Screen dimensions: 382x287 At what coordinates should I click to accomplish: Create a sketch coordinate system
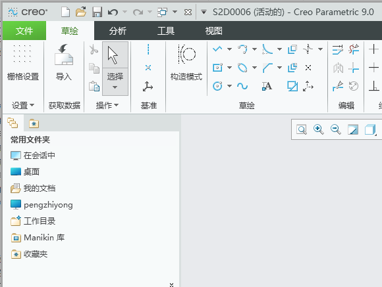(148, 87)
